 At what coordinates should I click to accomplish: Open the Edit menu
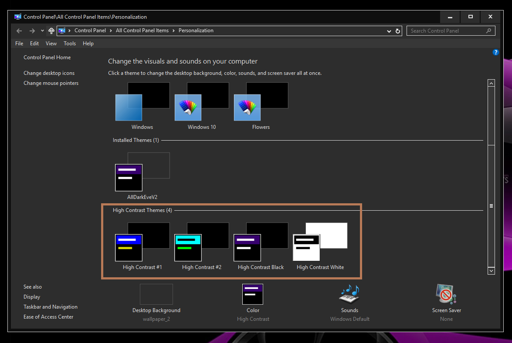tap(34, 44)
